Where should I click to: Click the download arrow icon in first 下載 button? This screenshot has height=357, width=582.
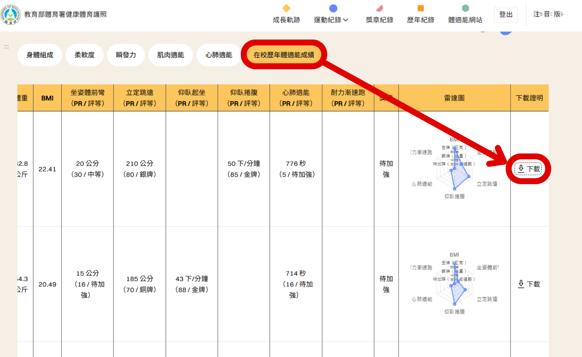point(521,168)
